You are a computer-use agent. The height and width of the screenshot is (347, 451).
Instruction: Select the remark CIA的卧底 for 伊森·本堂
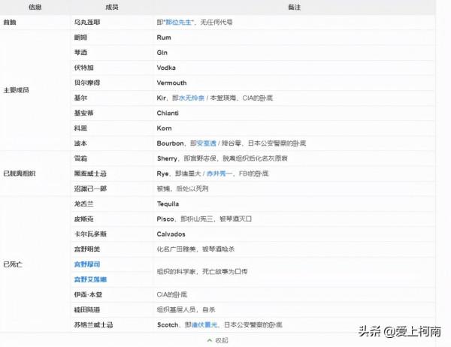tap(172, 294)
